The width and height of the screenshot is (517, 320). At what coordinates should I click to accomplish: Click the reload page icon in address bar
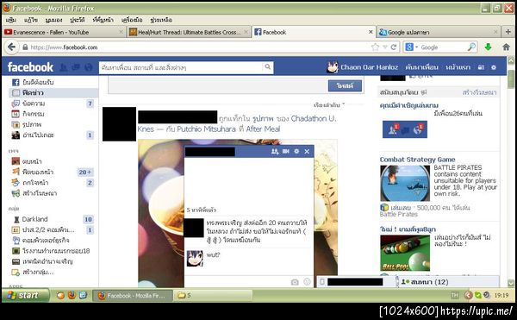point(394,47)
